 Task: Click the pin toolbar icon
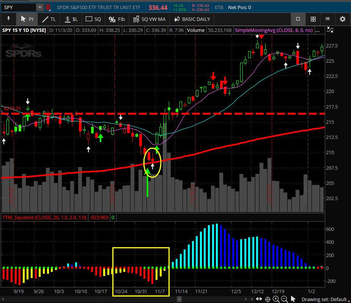8,19
